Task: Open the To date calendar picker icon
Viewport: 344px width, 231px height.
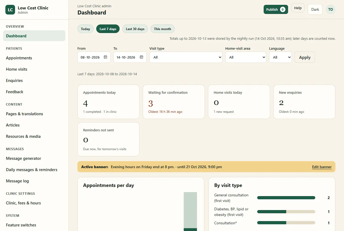Action: point(142,57)
